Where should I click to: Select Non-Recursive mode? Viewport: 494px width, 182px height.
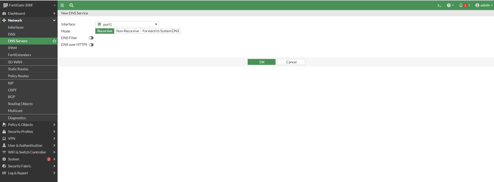click(127, 31)
